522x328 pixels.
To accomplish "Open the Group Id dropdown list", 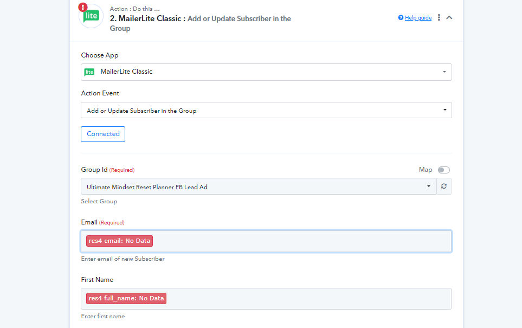I will click(x=259, y=186).
